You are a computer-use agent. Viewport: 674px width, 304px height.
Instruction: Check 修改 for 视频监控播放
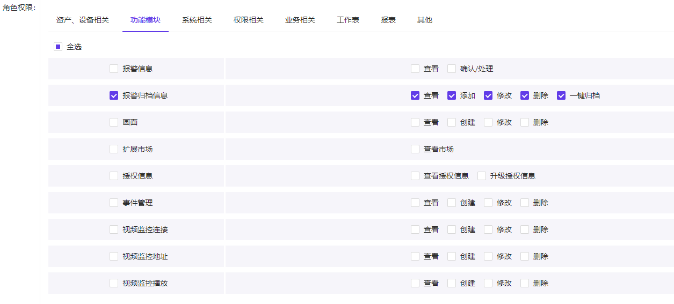(488, 283)
